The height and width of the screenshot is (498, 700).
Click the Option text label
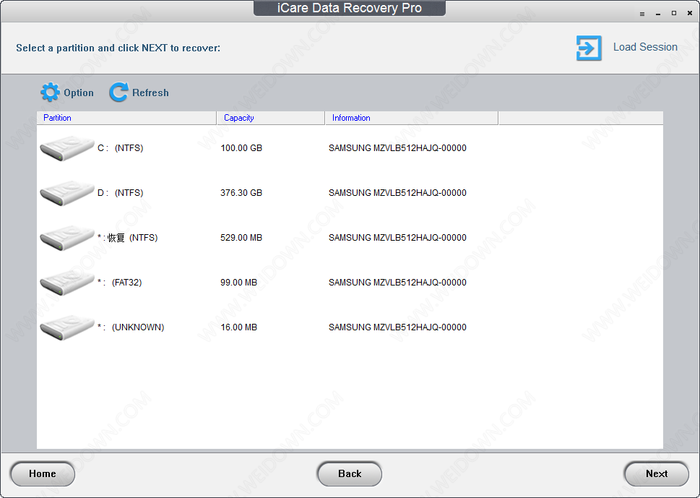point(79,93)
